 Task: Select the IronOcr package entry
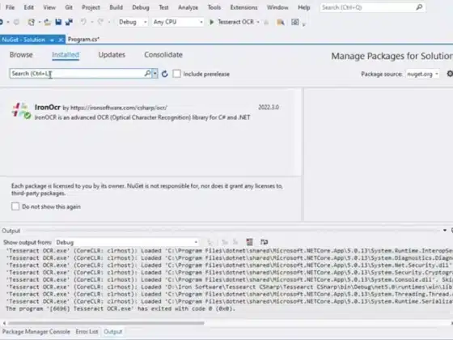pyautogui.click(x=147, y=113)
